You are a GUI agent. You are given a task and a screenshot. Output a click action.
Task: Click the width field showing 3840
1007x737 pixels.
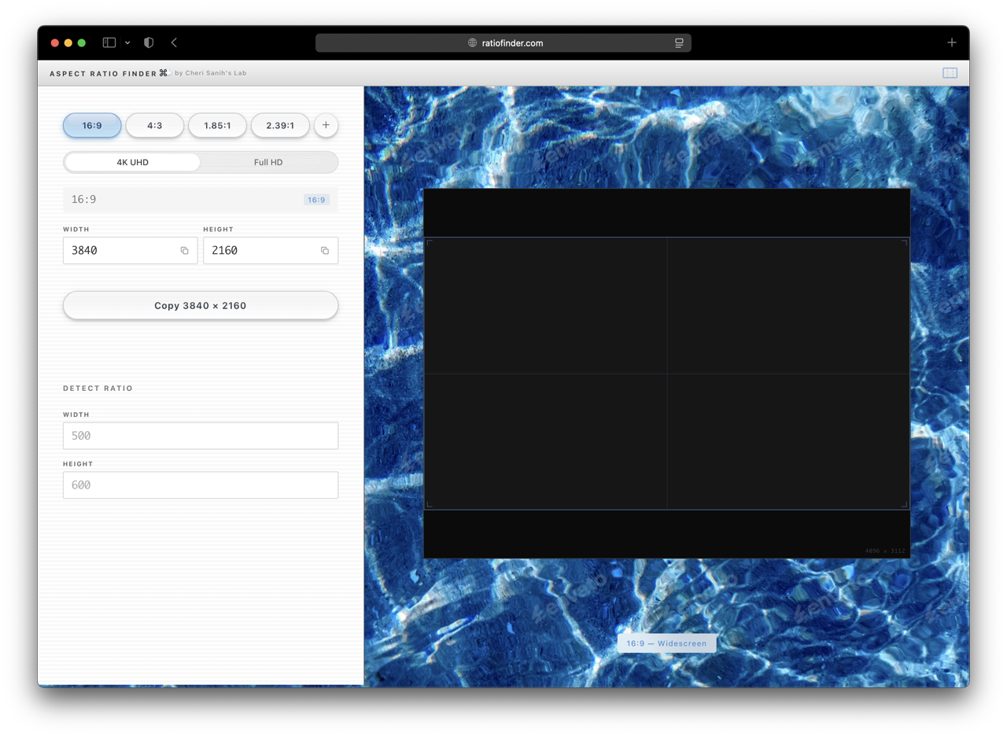tap(130, 250)
